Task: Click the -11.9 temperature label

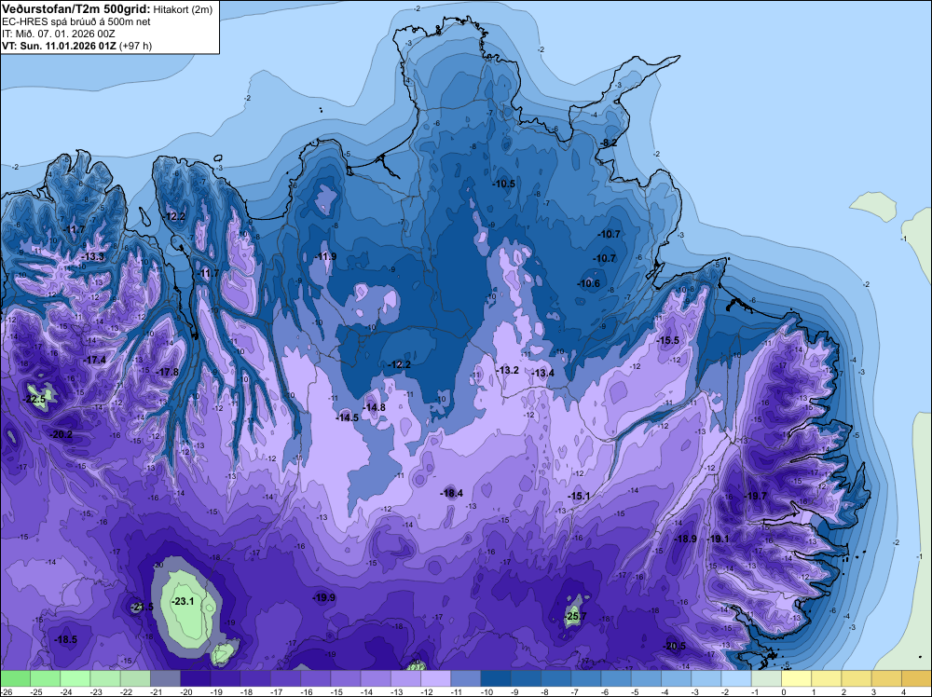Action: pyautogui.click(x=325, y=256)
